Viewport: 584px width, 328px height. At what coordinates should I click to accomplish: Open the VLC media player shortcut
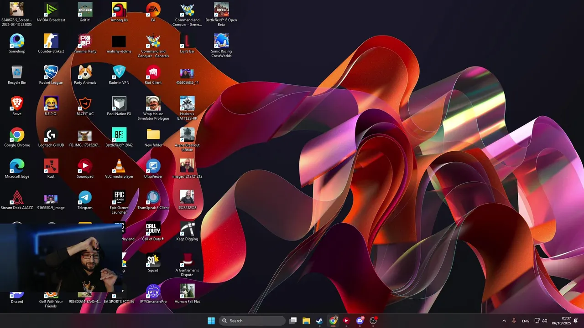pos(119,169)
